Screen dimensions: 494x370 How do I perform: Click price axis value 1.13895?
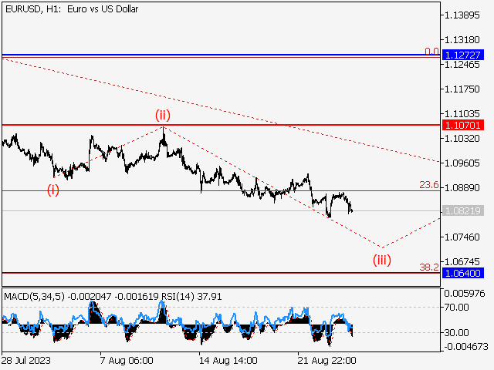[x=462, y=15]
